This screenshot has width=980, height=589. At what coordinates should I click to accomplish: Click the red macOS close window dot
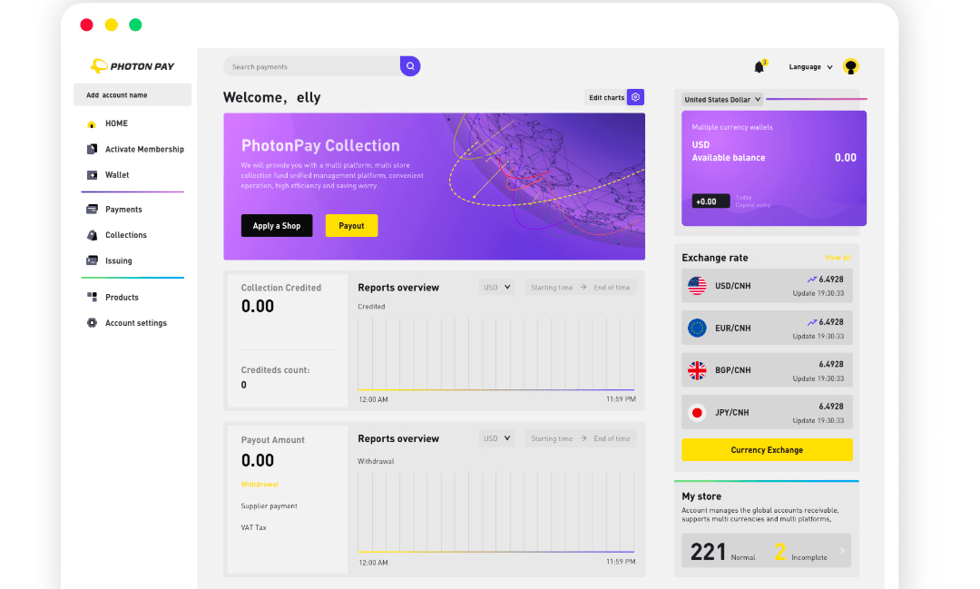[x=87, y=25]
